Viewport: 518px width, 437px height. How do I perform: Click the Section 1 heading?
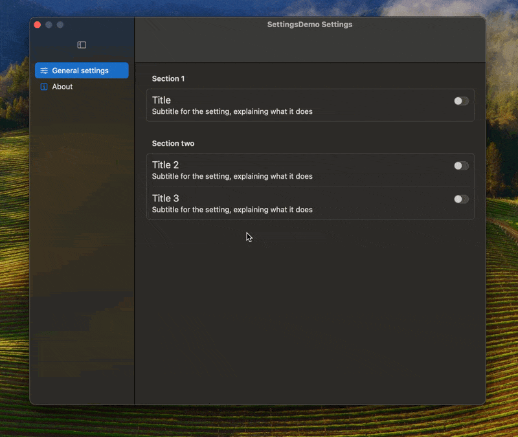click(168, 78)
